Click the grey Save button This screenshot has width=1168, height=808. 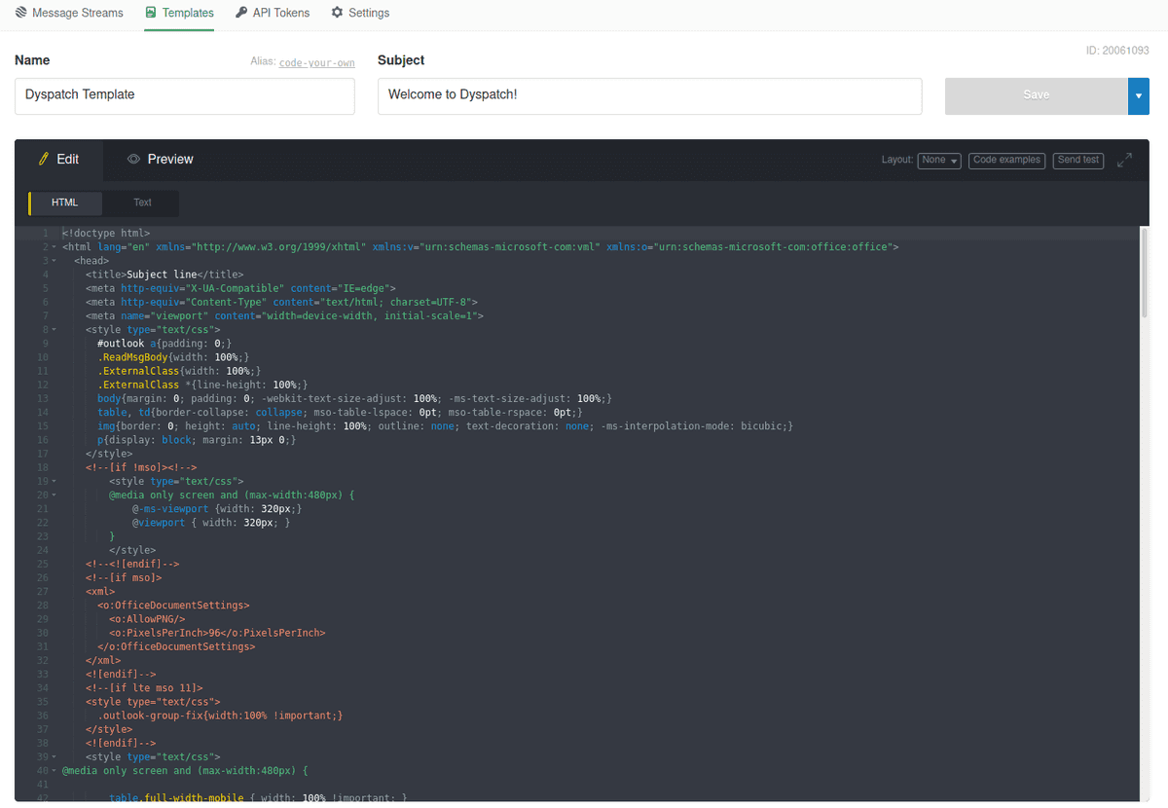[1036, 95]
